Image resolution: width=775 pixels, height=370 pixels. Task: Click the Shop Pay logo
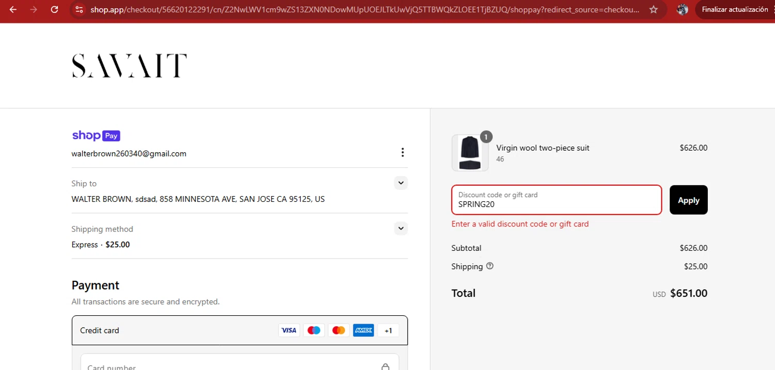tap(96, 136)
